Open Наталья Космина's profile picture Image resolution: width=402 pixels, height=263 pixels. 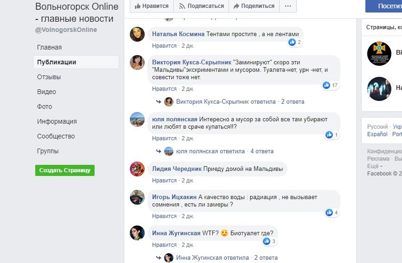137,34
